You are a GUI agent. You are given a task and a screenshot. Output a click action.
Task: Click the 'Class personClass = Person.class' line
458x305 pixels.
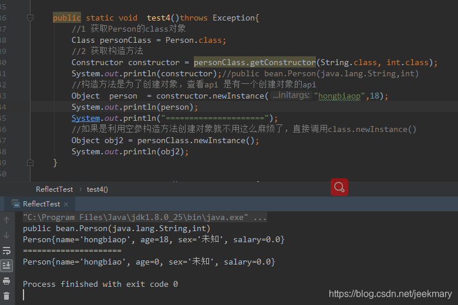coord(149,40)
